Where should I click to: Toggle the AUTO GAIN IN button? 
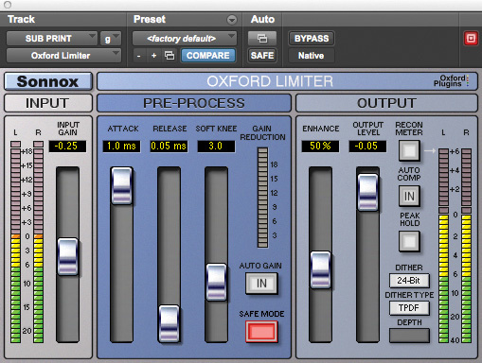pos(261,284)
